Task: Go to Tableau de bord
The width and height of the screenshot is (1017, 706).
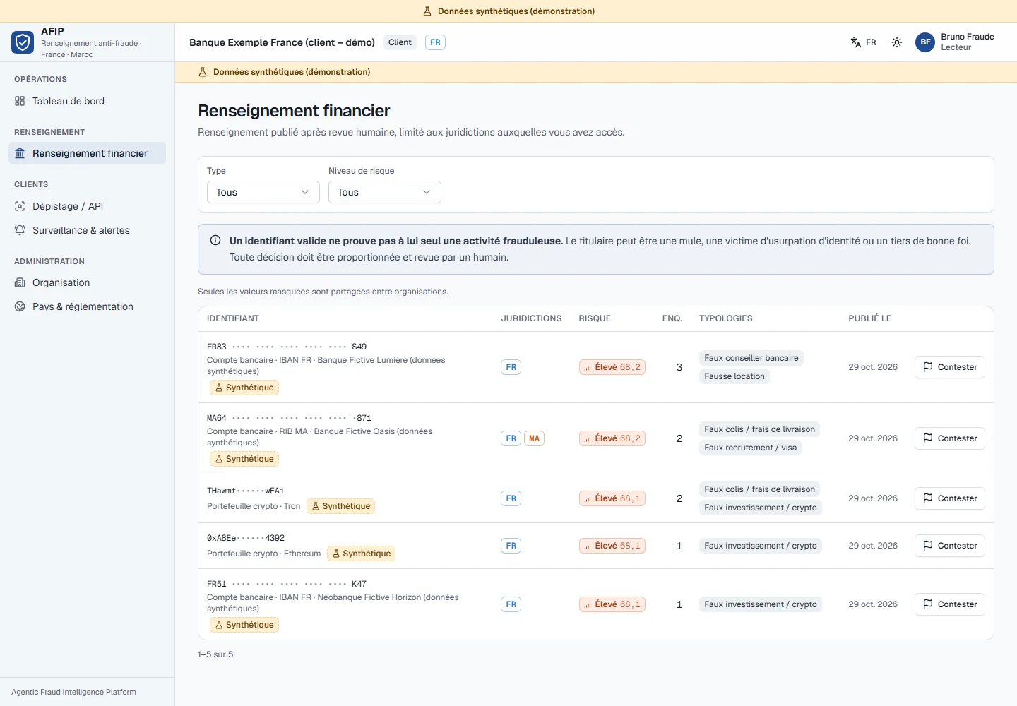Action: [x=88, y=101]
